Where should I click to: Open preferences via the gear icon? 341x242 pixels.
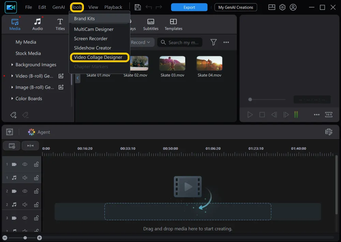[282, 7]
